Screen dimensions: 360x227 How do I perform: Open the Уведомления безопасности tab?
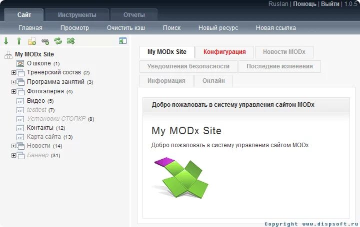click(188, 66)
